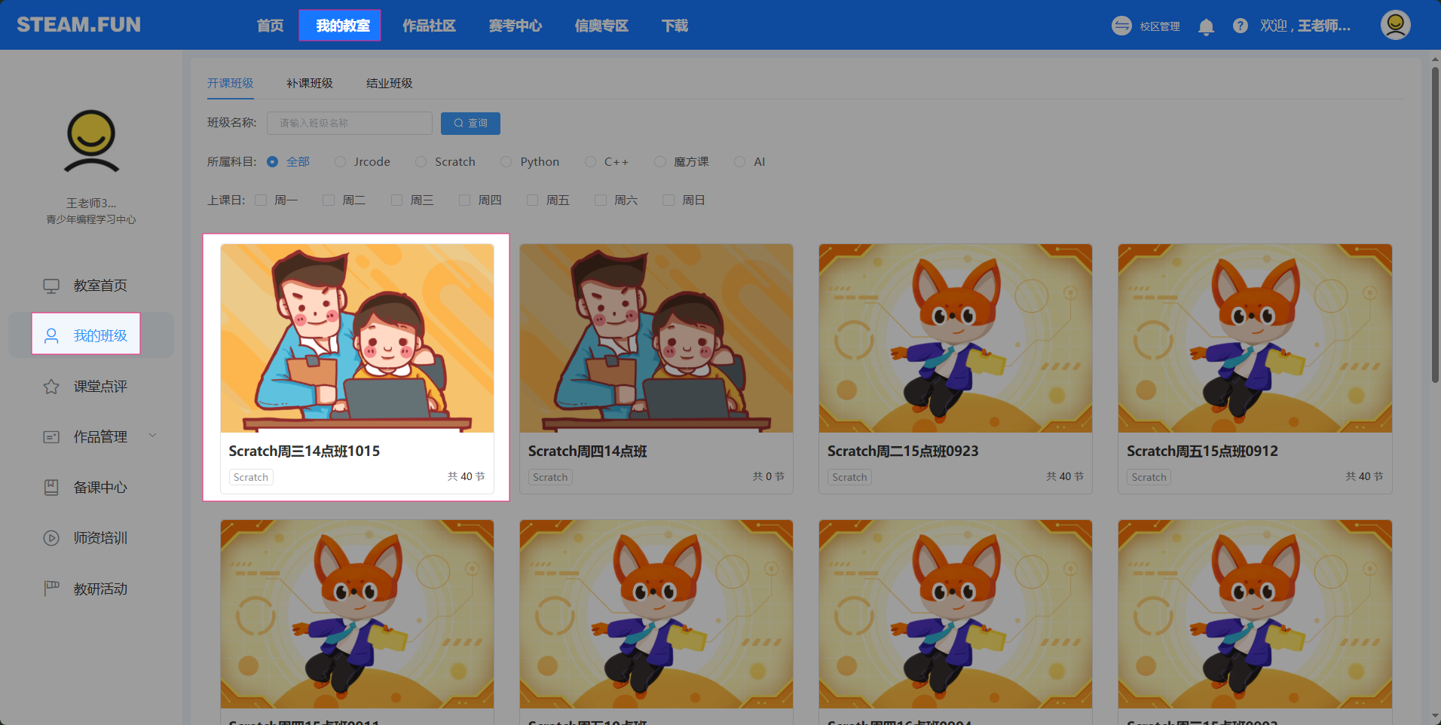Image resolution: width=1441 pixels, height=725 pixels.
Task: Check the 周二 class day checkbox
Action: (x=329, y=200)
